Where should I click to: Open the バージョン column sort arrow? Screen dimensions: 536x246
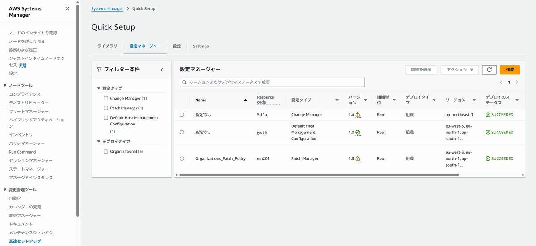tap(365, 100)
